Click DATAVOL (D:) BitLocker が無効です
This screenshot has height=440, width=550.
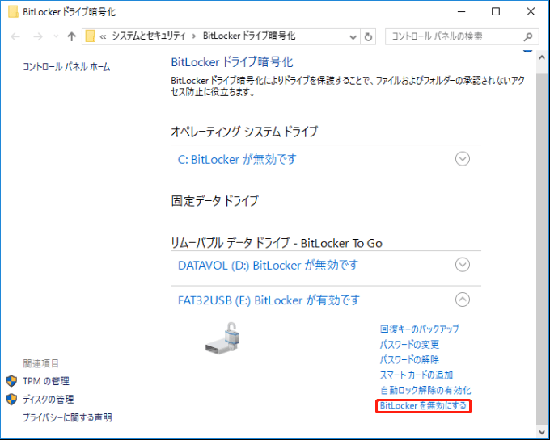coord(268,266)
